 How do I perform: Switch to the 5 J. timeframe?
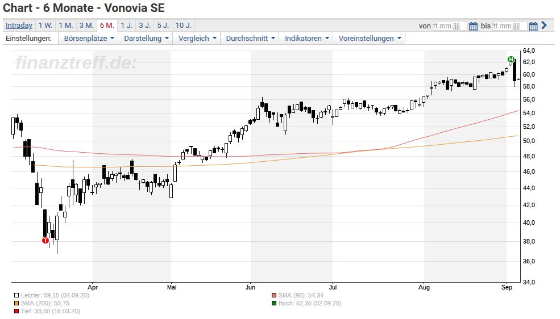coord(163,26)
